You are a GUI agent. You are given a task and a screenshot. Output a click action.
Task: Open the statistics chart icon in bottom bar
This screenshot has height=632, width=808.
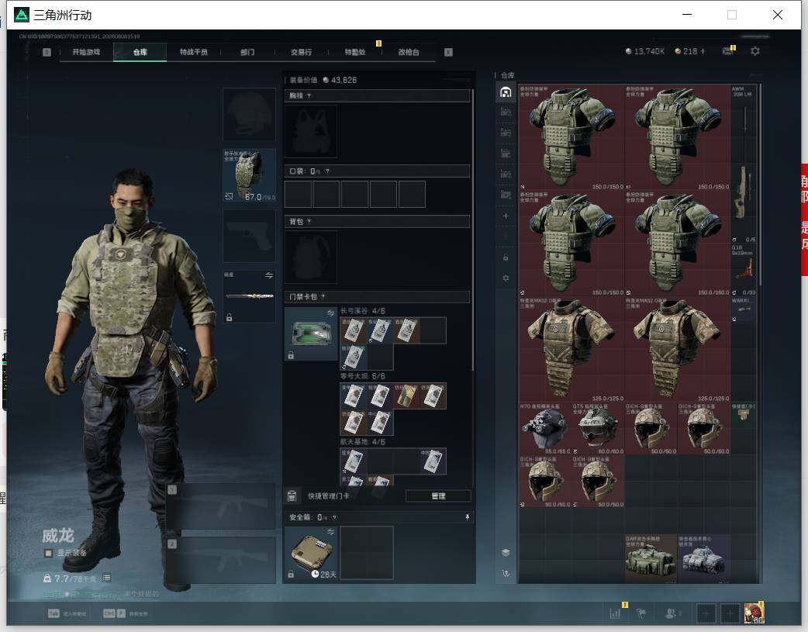point(615,613)
